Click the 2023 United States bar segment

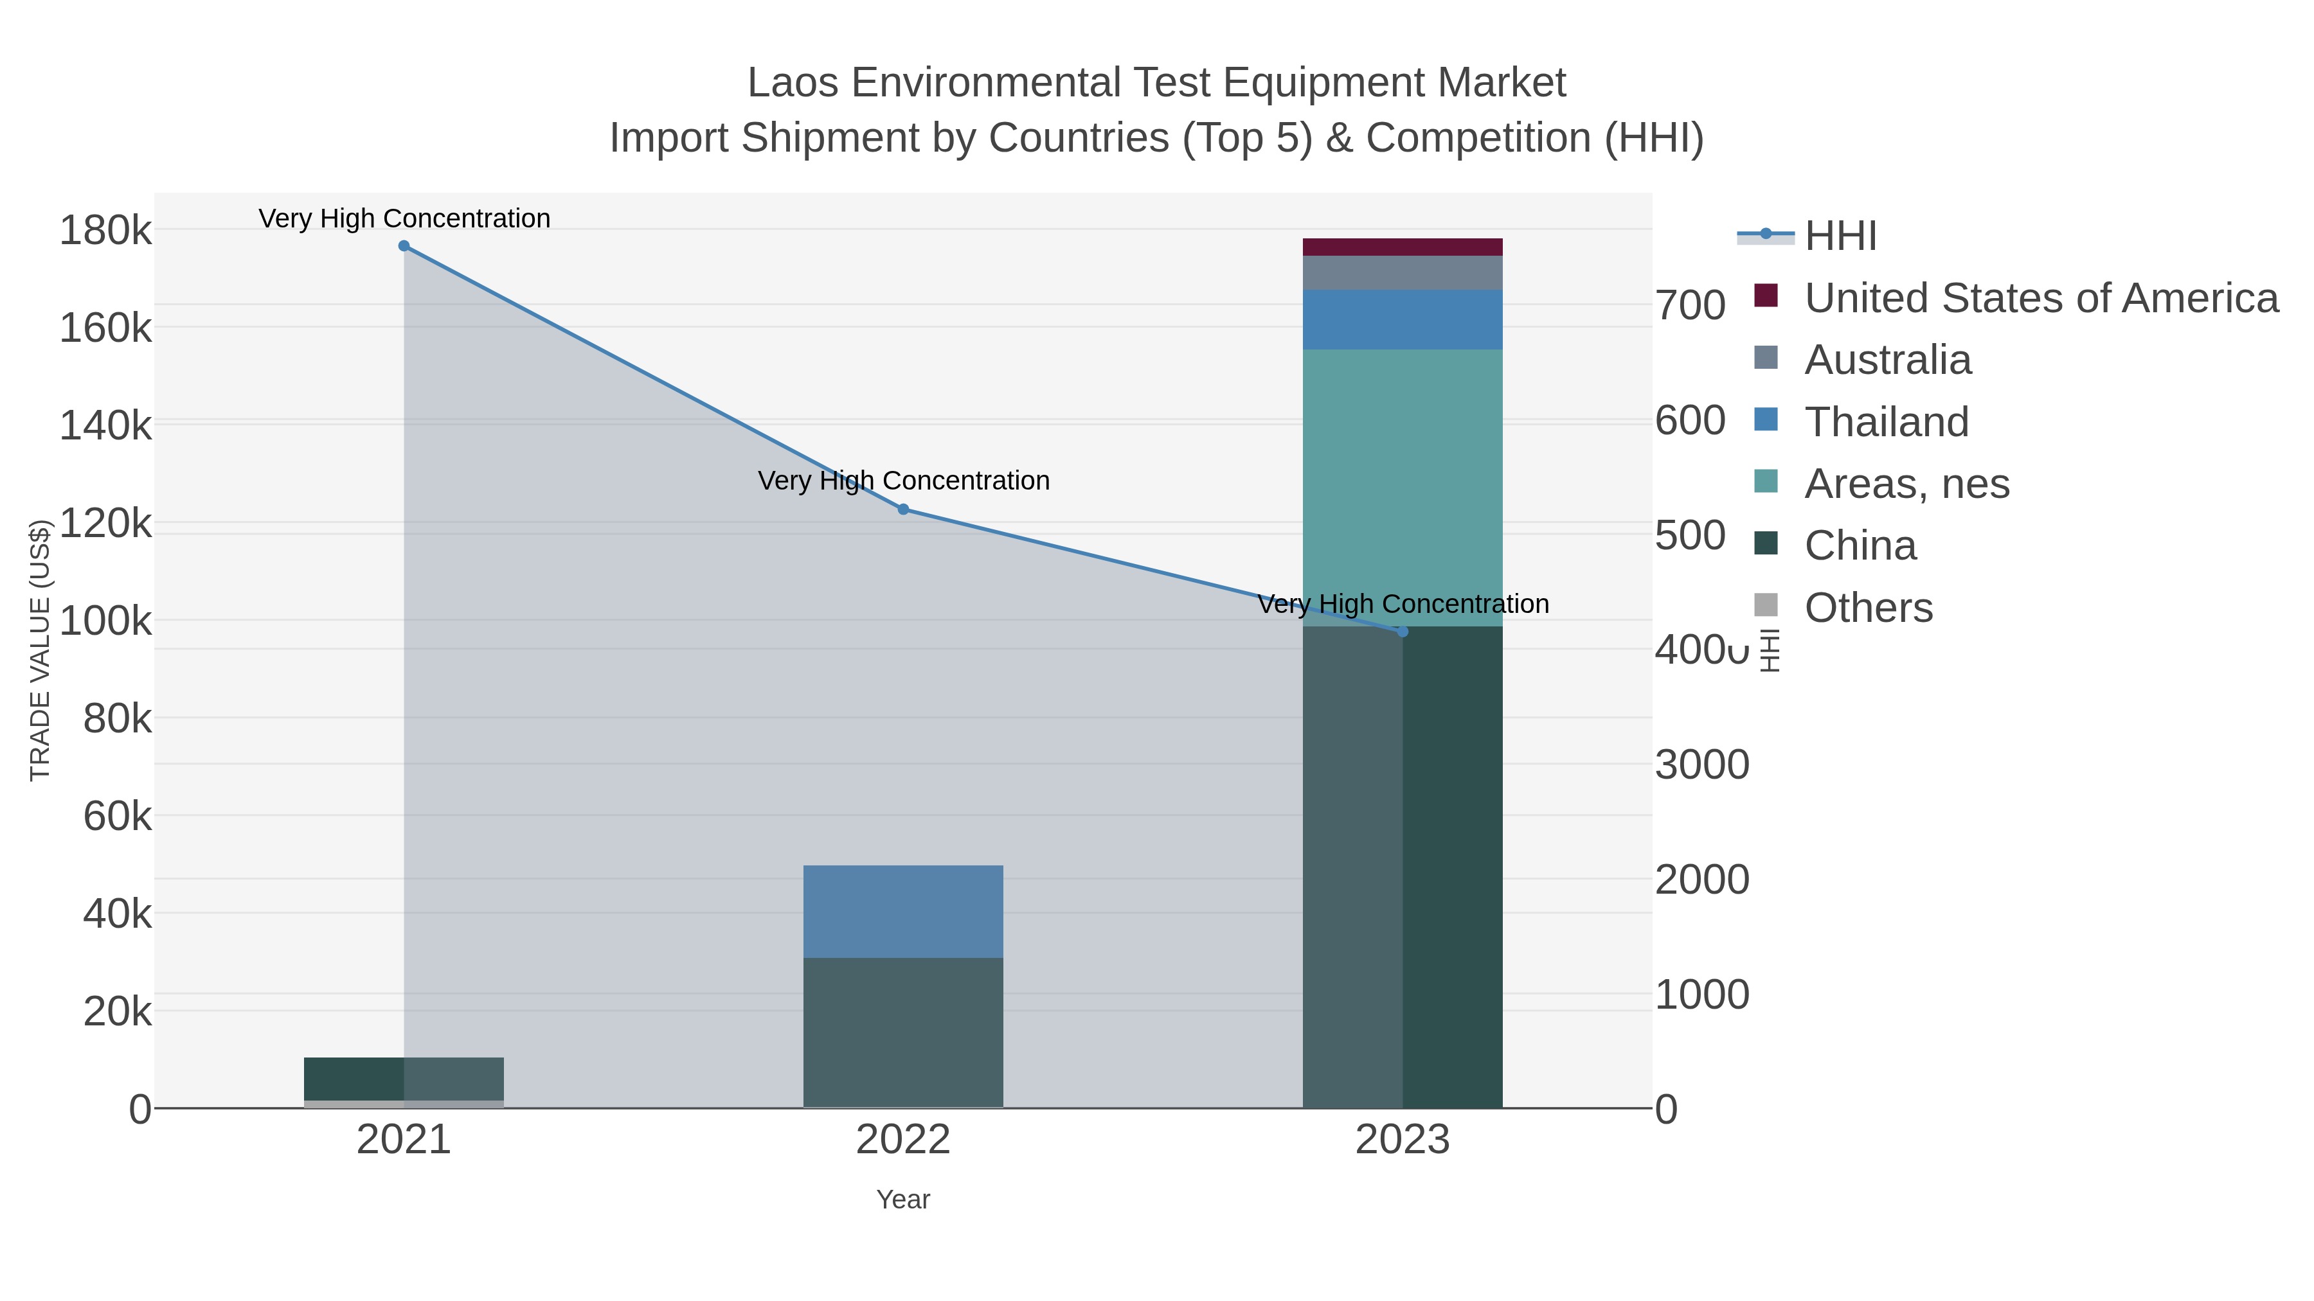click(x=1403, y=247)
